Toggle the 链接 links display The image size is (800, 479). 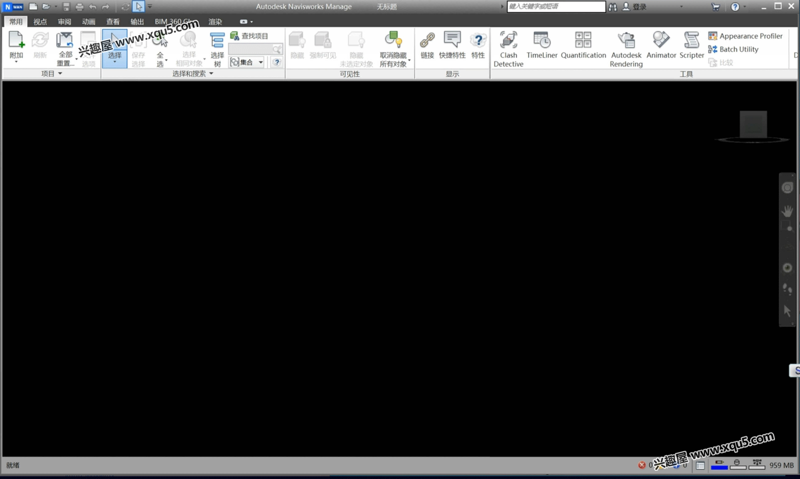click(x=427, y=45)
